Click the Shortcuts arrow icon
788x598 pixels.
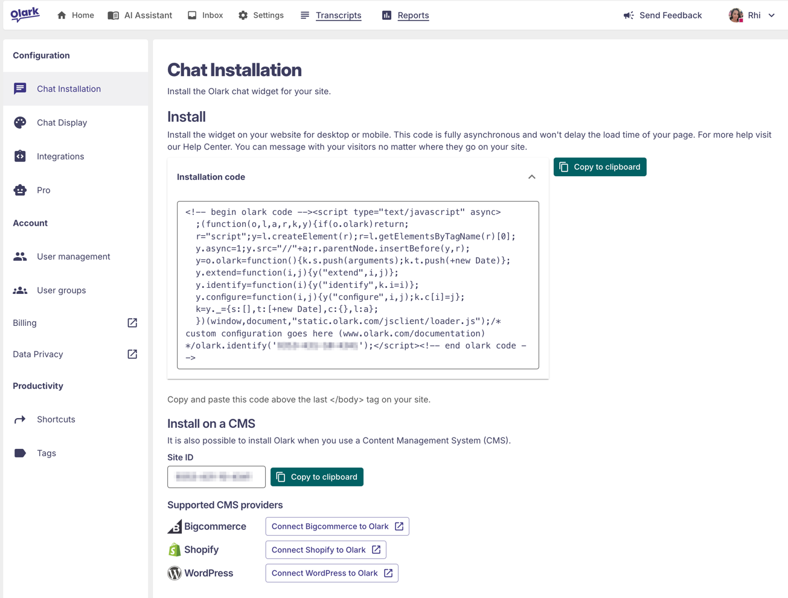[x=20, y=419]
